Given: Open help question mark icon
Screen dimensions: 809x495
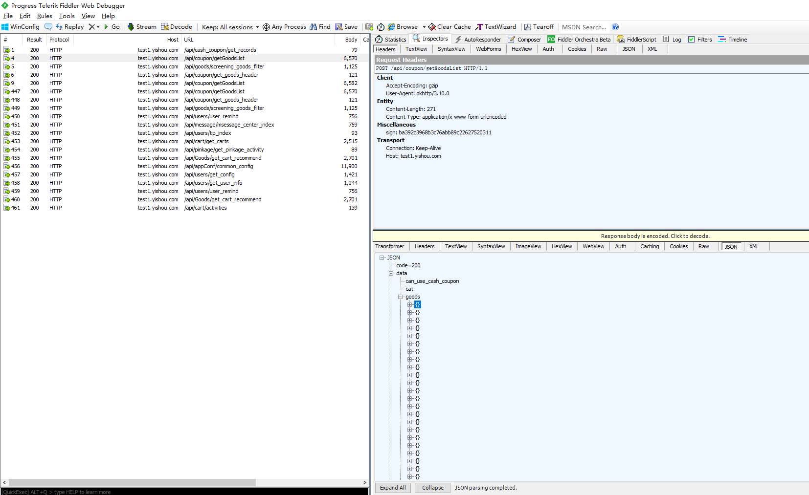Looking at the screenshot, I should point(615,27).
